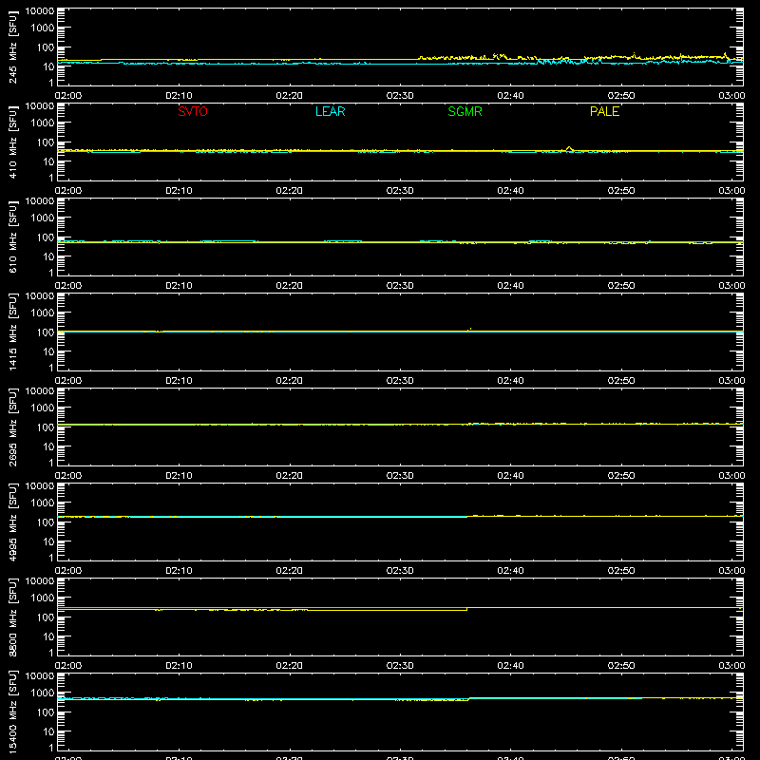Select the 245 MHz [SFU] axis title

point(12,47)
